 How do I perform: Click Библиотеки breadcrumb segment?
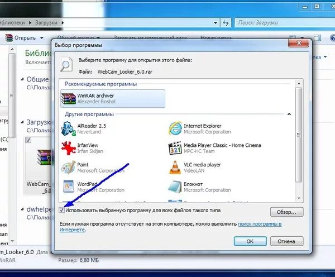pyautogui.click(x=12, y=23)
